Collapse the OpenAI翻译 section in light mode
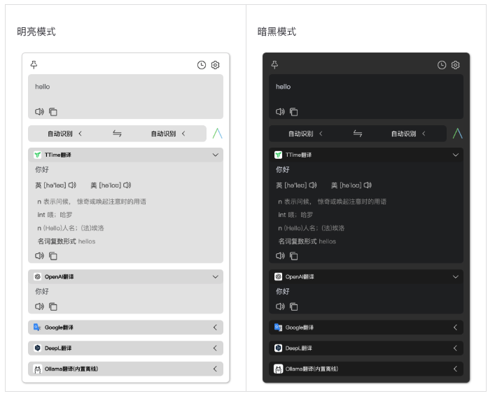 [216, 277]
